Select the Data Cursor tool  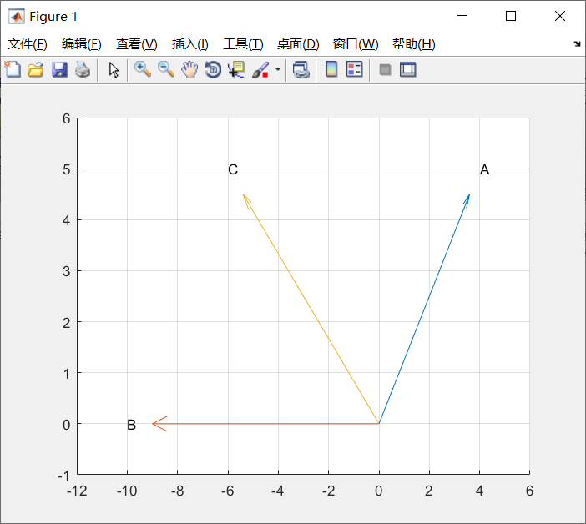[x=236, y=70]
